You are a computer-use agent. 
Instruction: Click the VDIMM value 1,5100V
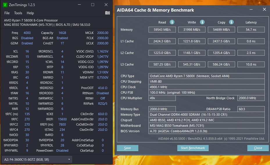click(x=103, y=72)
